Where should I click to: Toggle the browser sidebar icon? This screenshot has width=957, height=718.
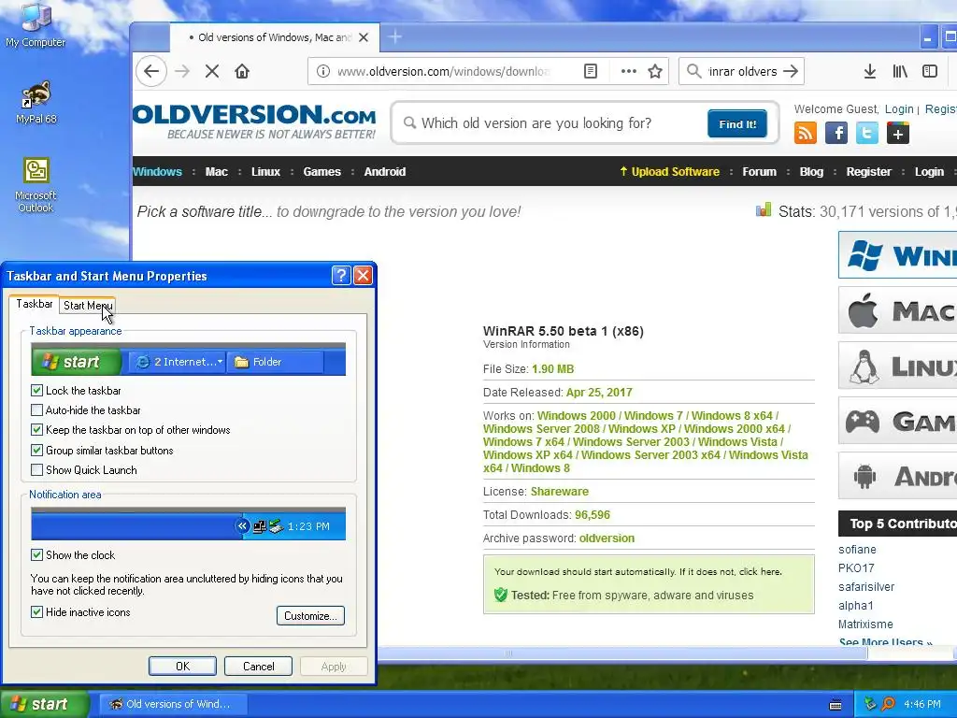point(930,71)
